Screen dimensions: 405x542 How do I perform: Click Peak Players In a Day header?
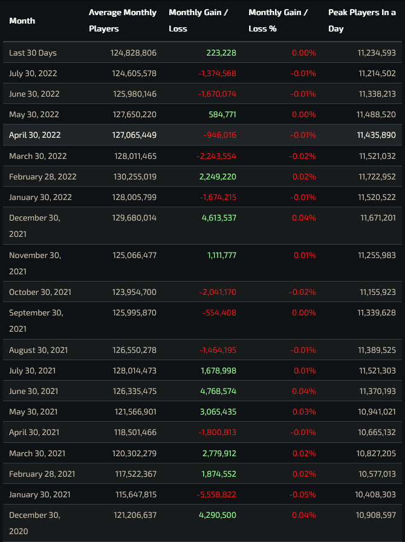point(362,21)
